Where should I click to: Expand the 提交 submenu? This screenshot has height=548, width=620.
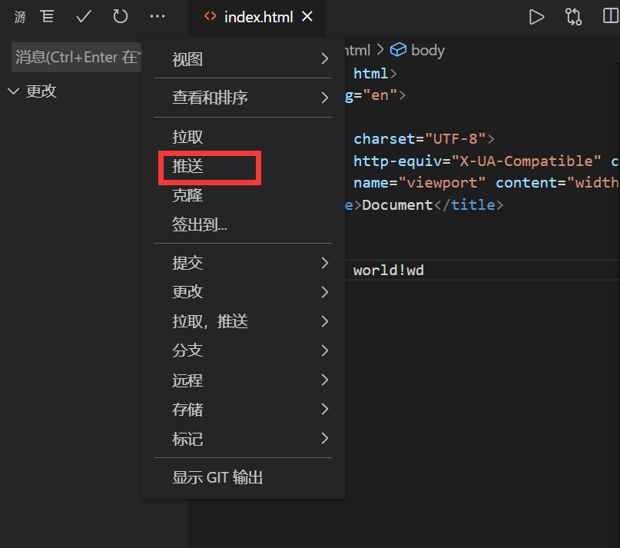[243, 263]
